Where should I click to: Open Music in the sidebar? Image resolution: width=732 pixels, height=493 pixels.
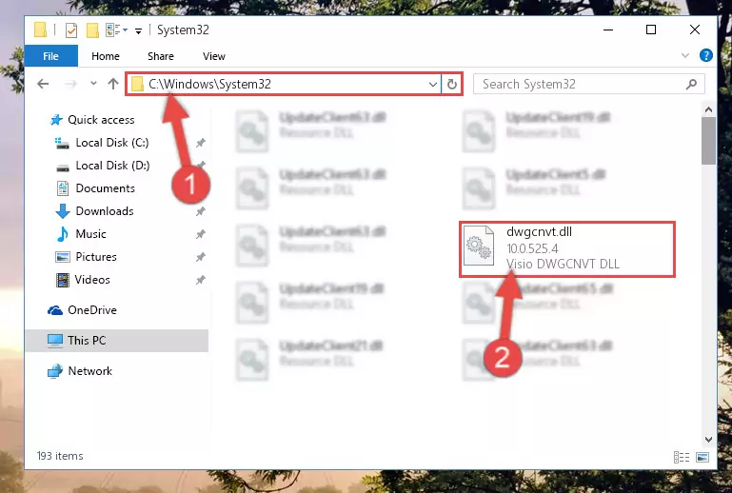(x=90, y=234)
